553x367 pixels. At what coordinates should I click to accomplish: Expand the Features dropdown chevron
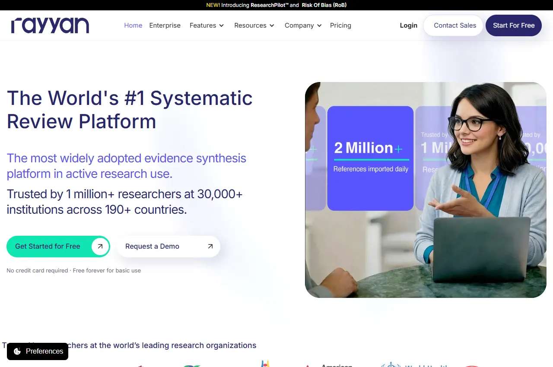pyautogui.click(x=222, y=25)
